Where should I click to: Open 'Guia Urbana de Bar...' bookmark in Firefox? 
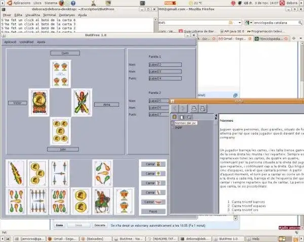197,31
